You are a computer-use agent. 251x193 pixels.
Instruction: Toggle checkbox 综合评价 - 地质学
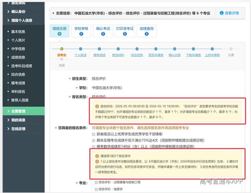96,189
